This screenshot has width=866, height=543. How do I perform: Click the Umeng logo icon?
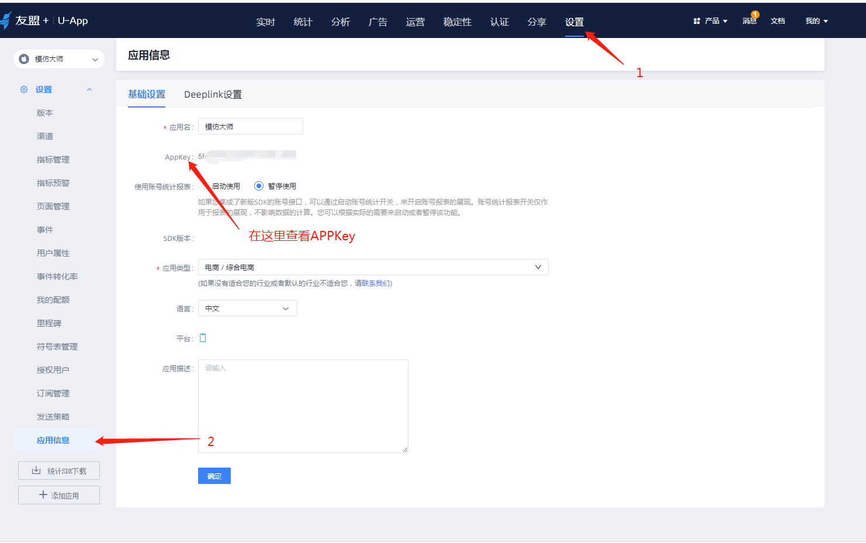click(6, 20)
